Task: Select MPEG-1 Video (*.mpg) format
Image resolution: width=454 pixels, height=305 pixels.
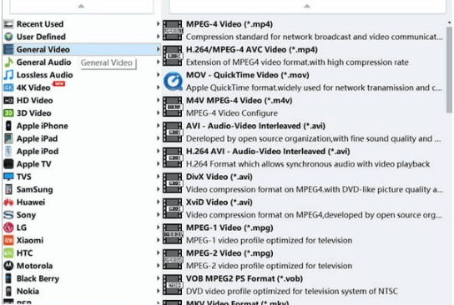Action: 304,234
